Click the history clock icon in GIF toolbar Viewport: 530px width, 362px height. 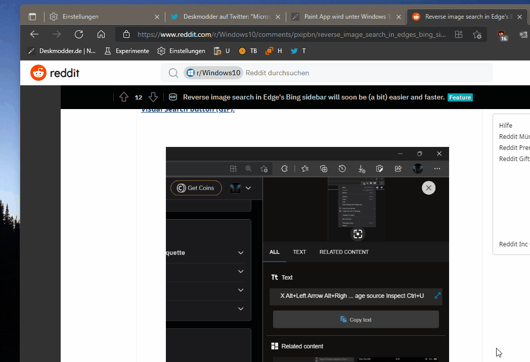pyautogui.click(x=342, y=169)
